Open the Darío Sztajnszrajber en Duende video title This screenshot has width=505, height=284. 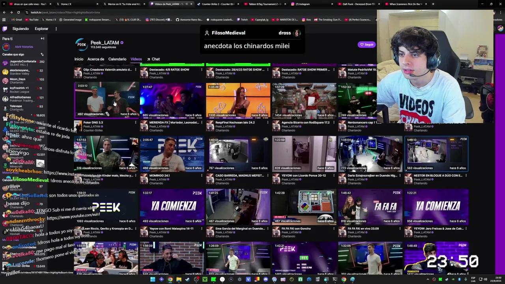pos(372,176)
